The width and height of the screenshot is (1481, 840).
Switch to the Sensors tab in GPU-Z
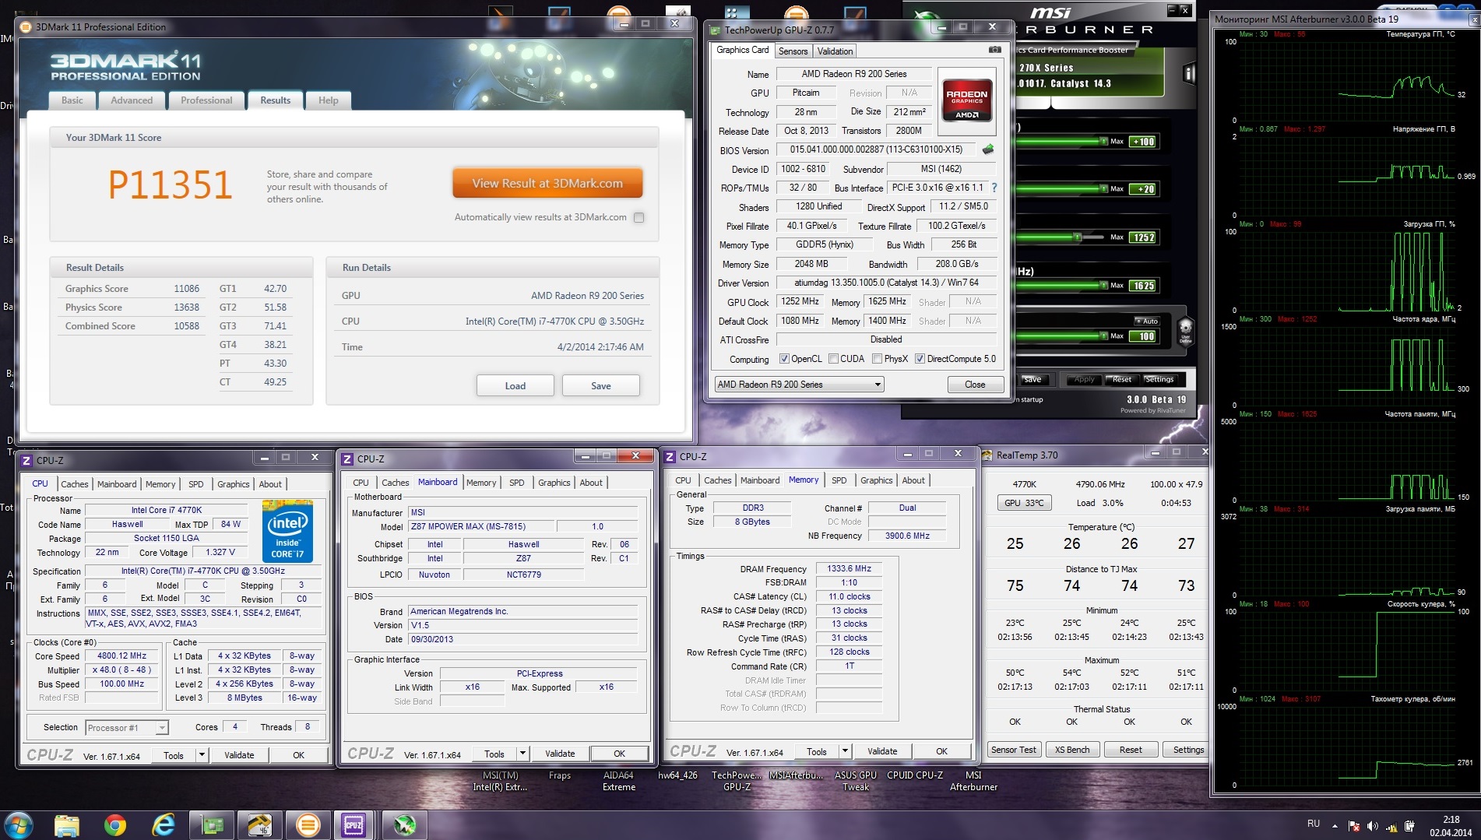click(793, 51)
